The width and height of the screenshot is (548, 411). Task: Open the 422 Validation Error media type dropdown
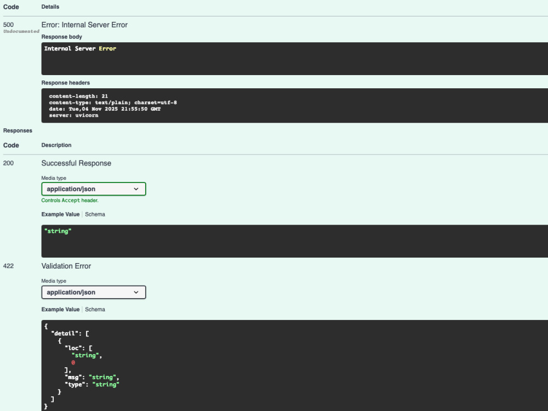93,292
